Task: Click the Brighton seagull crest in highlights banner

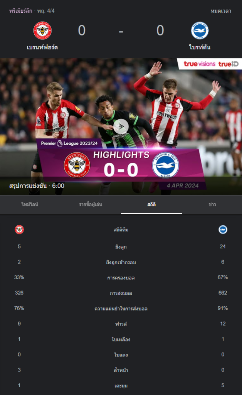Action: coord(166,165)
